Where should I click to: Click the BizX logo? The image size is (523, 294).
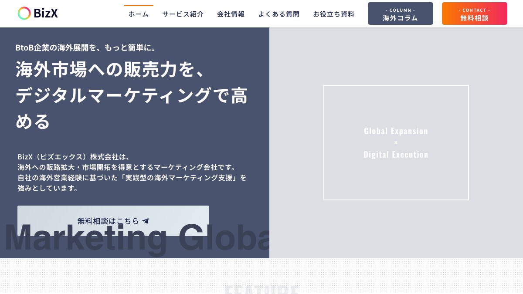pyautogui.click(x=37, y=14)
